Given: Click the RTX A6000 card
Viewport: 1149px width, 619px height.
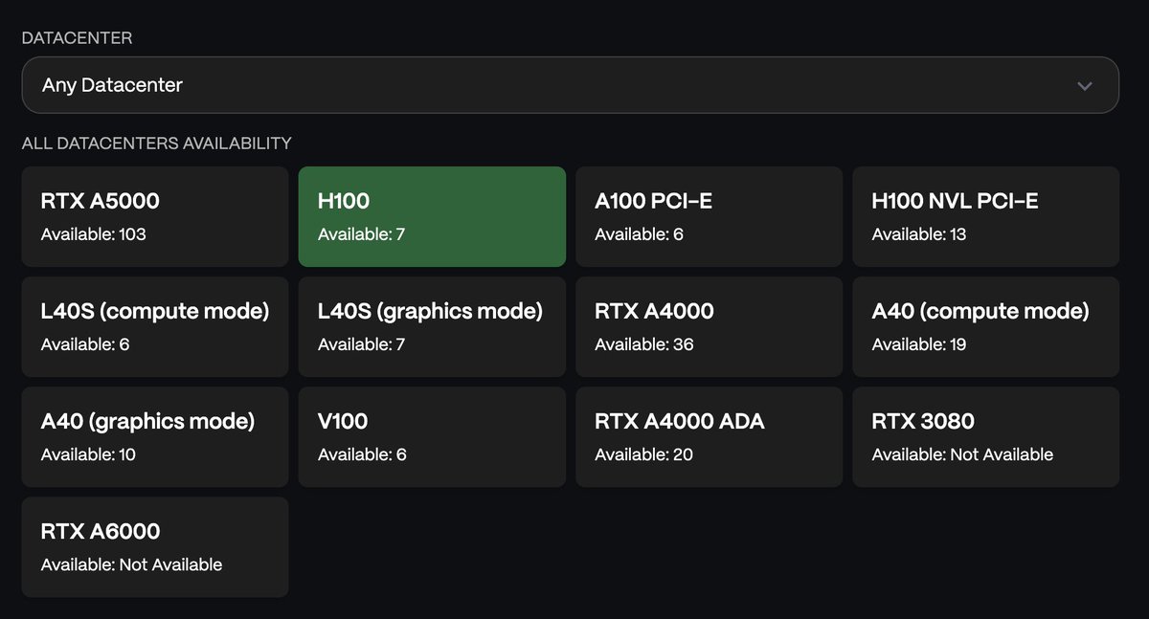Looking at the screenshot, I should pos(155,546).
